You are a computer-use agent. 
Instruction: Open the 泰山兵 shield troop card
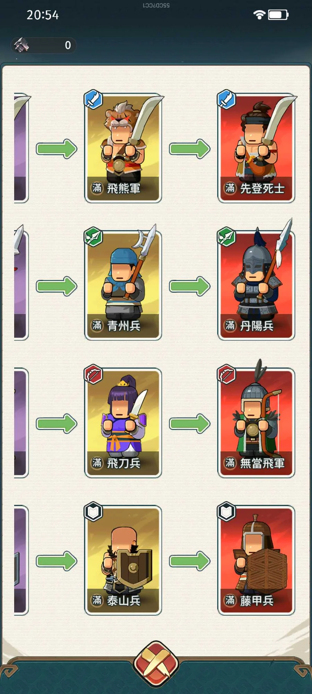tap(123, 560)
